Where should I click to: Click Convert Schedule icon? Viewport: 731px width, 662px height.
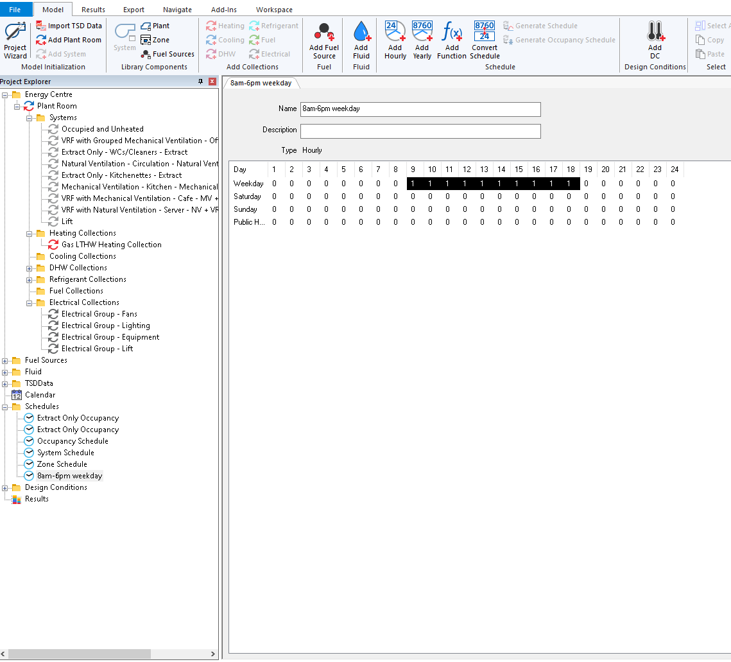coord(485,31)
